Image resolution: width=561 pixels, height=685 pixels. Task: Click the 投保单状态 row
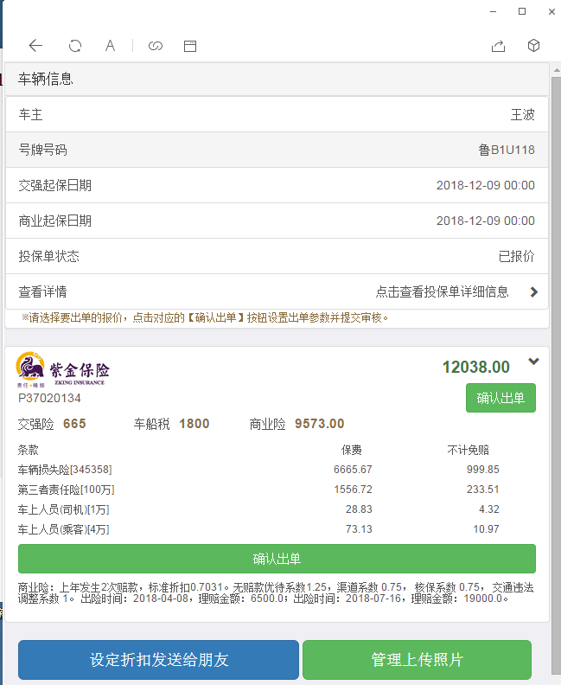(x=277, y=257)
